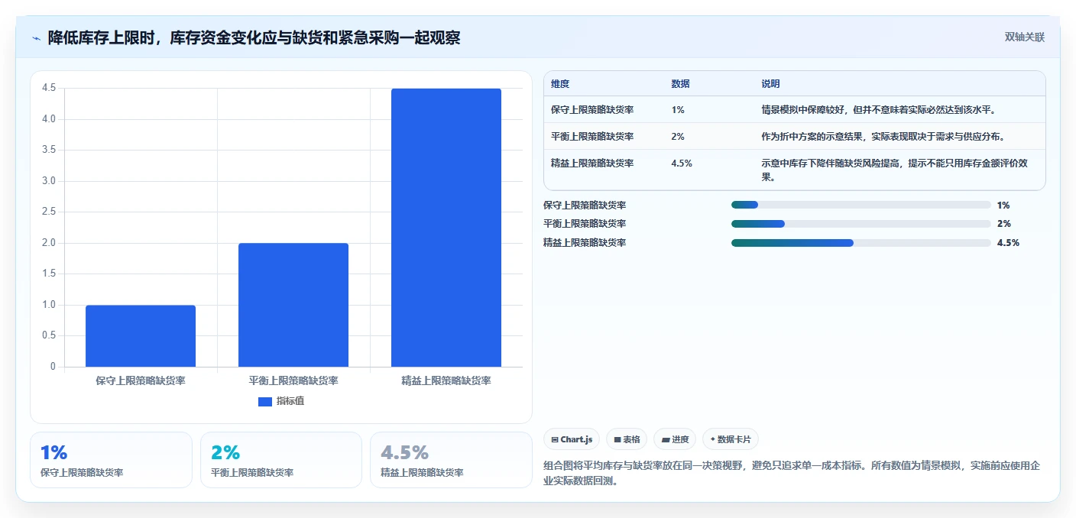
Task: Open the 4.5% data card
Action: pos(451,460)
